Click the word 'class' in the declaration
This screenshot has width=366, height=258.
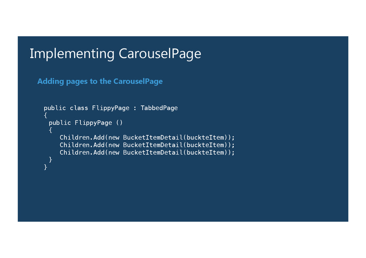click(x=79, y=108)
